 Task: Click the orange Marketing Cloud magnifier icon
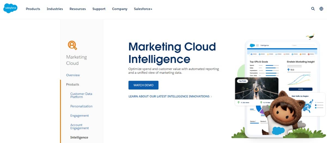tap(72, 45)
